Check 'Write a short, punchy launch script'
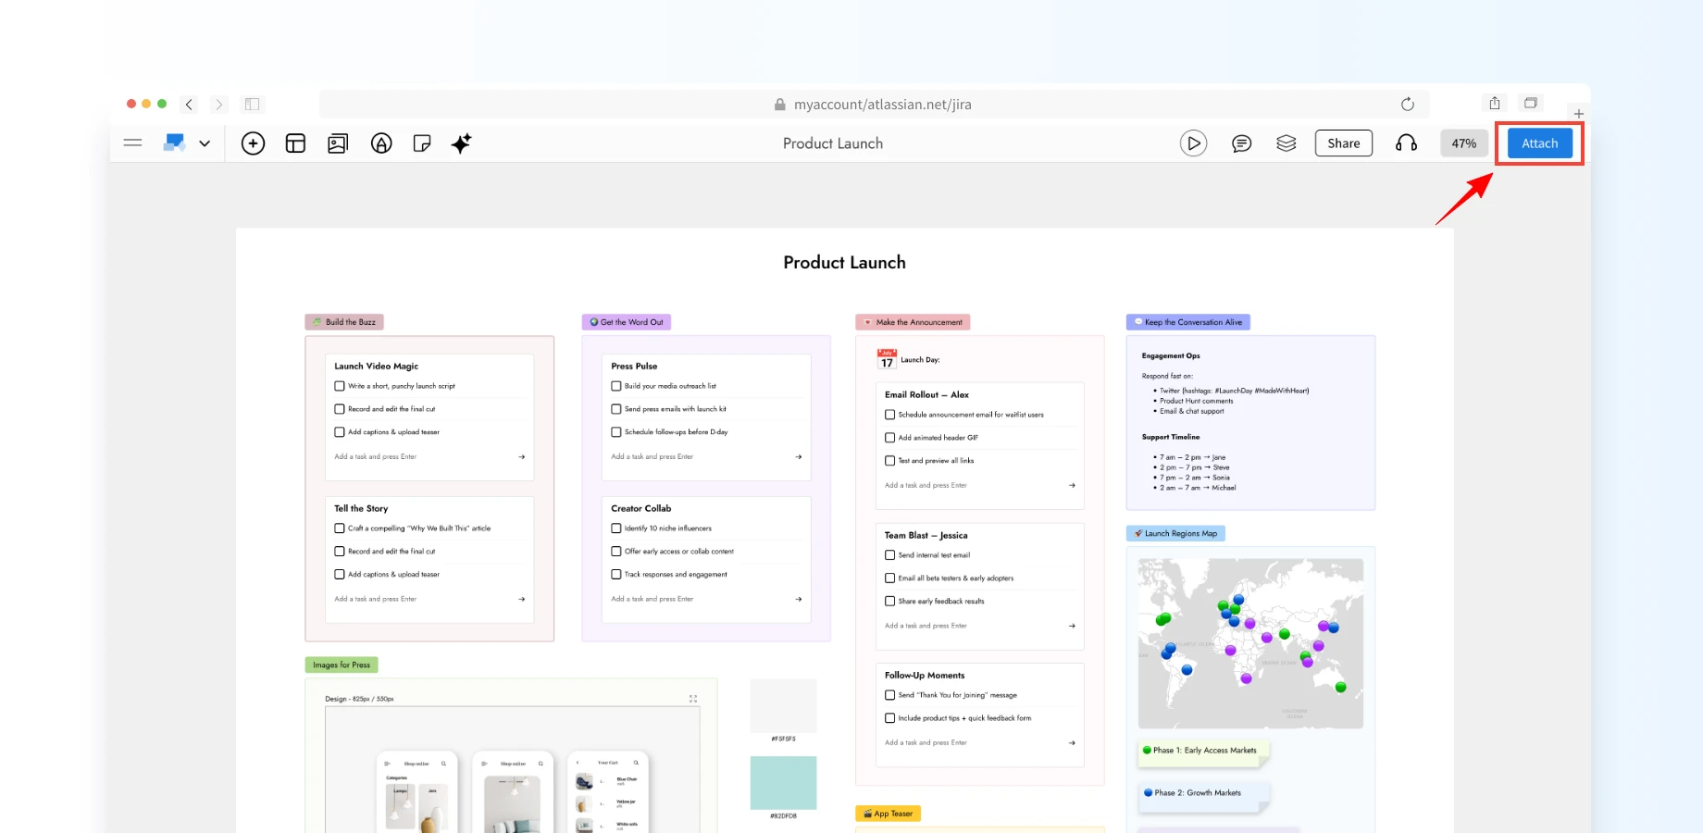Image resolution: width=1703 pixels, height=833 pixels. point(340,386)
